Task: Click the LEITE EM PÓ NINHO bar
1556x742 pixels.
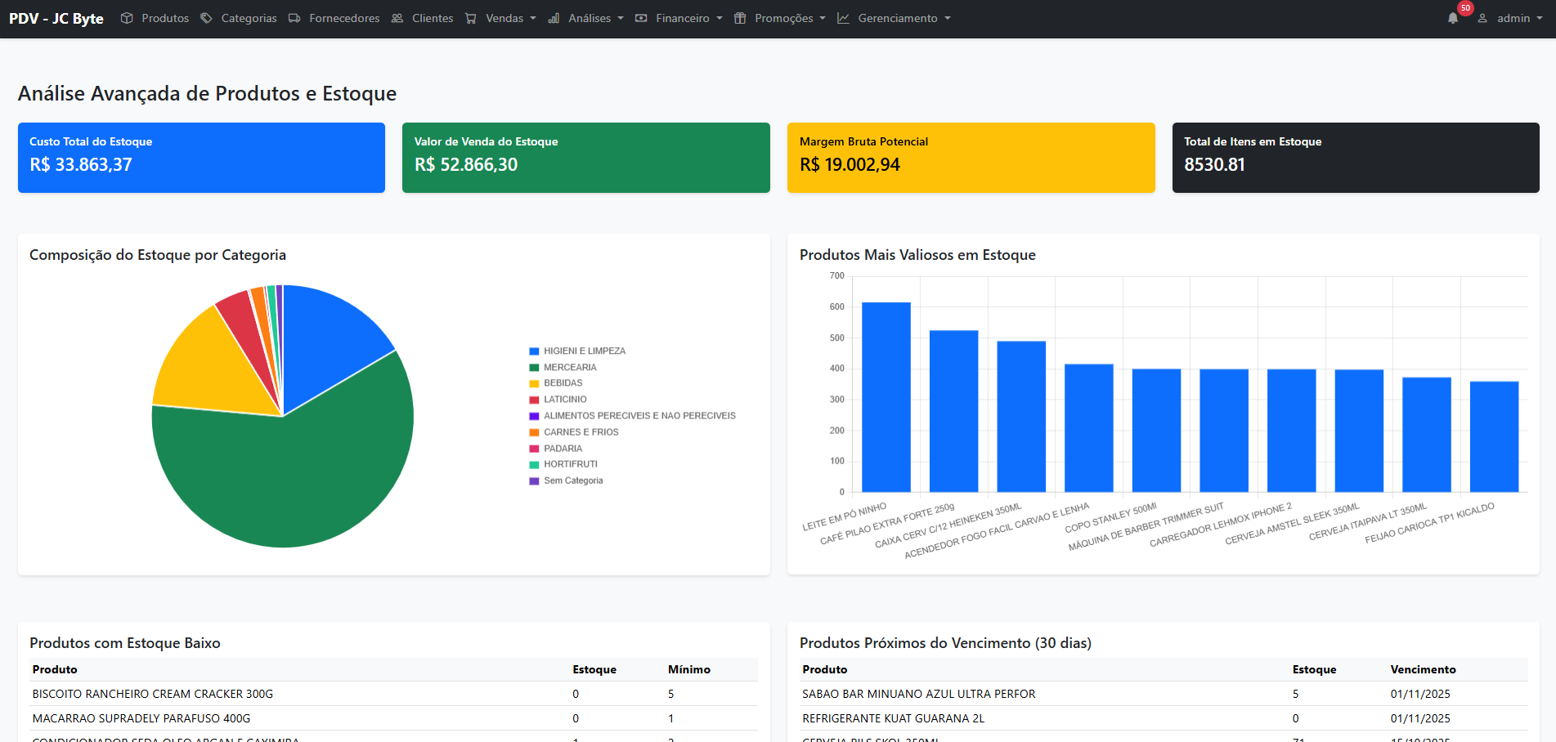Action: 886,397
